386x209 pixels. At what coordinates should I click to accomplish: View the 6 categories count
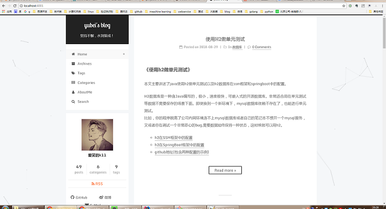[98, 169]
